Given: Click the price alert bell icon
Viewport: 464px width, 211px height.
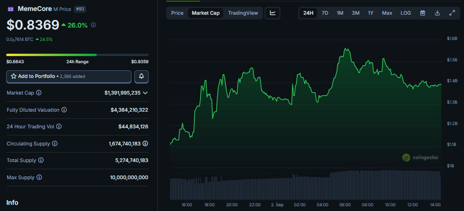Looking at the screenshot, I should tap(141, 76).
